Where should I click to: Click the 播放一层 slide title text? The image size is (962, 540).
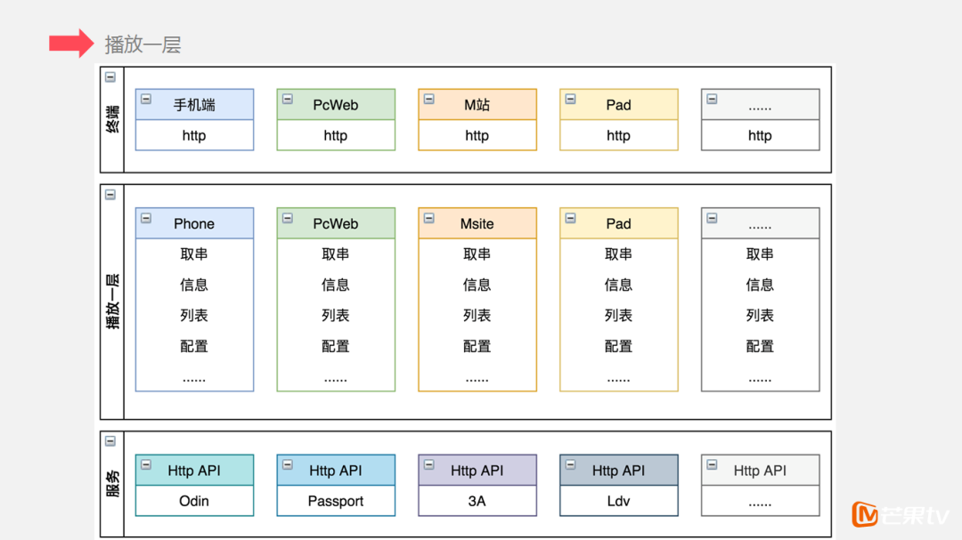(143, 44)
